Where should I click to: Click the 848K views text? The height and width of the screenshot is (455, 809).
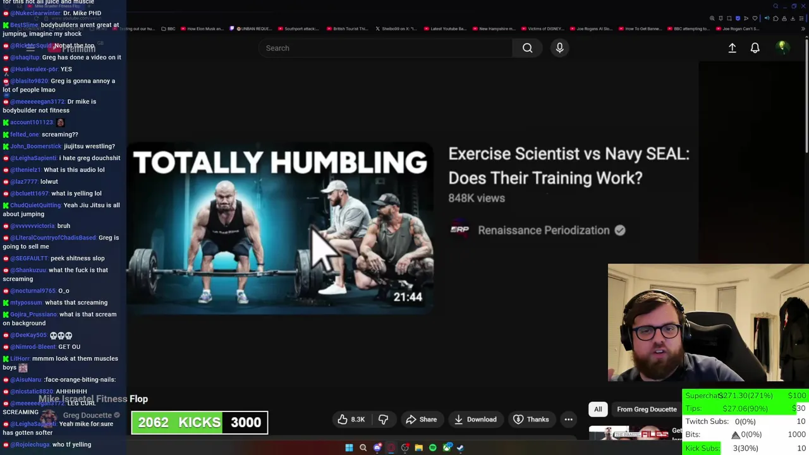(477, 198)
